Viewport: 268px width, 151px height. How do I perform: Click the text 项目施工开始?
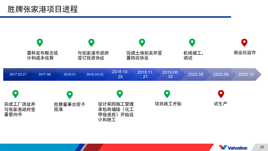(168, 104)
